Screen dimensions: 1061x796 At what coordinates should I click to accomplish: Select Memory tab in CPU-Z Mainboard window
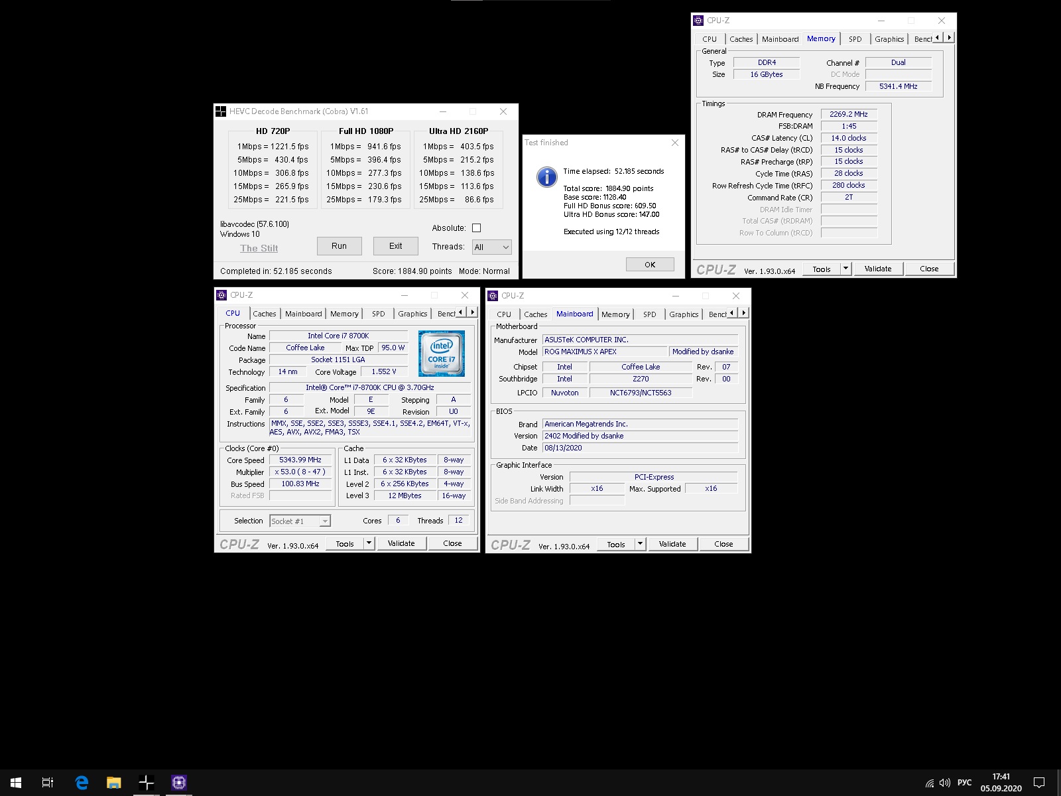tap(615, 314)
